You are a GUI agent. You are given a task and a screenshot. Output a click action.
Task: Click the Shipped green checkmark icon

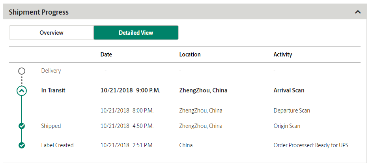(x=22, y=126)
